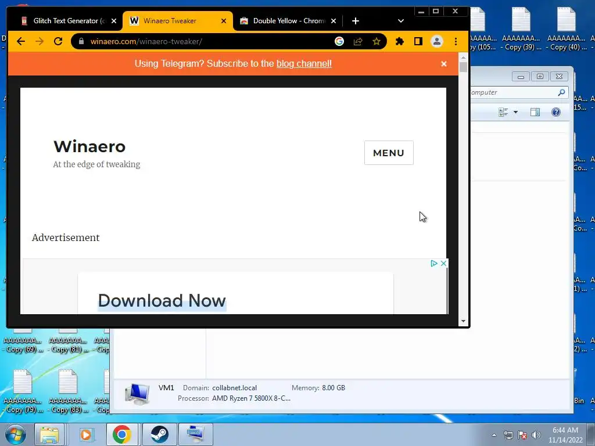Click the lock icon in address bar
The width and height of the screenshot is (595, 446).
click(81, 41)
